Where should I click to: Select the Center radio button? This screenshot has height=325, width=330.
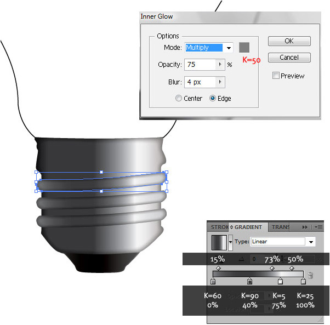(x=179, y=99)
